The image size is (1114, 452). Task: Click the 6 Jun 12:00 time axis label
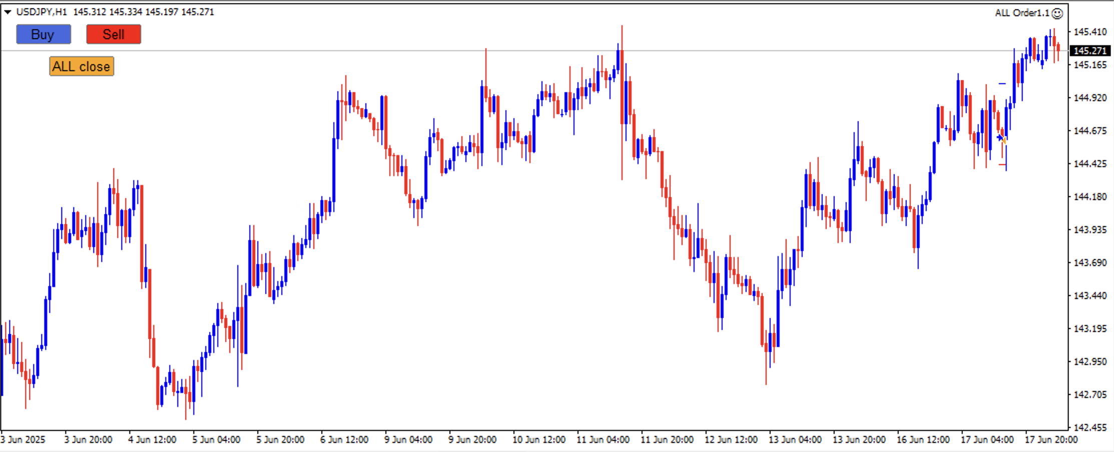point(344,440)
